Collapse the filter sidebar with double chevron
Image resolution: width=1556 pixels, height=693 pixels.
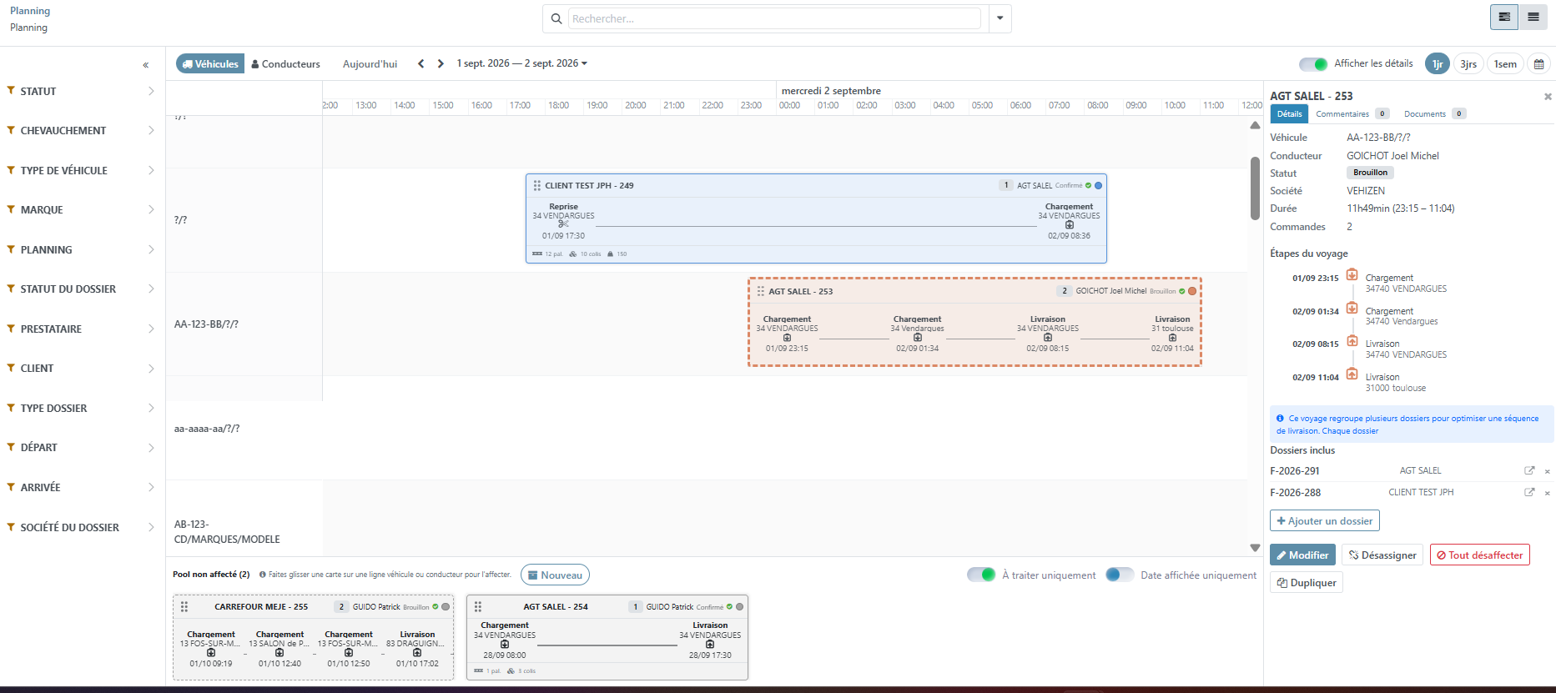click(145, 64)
